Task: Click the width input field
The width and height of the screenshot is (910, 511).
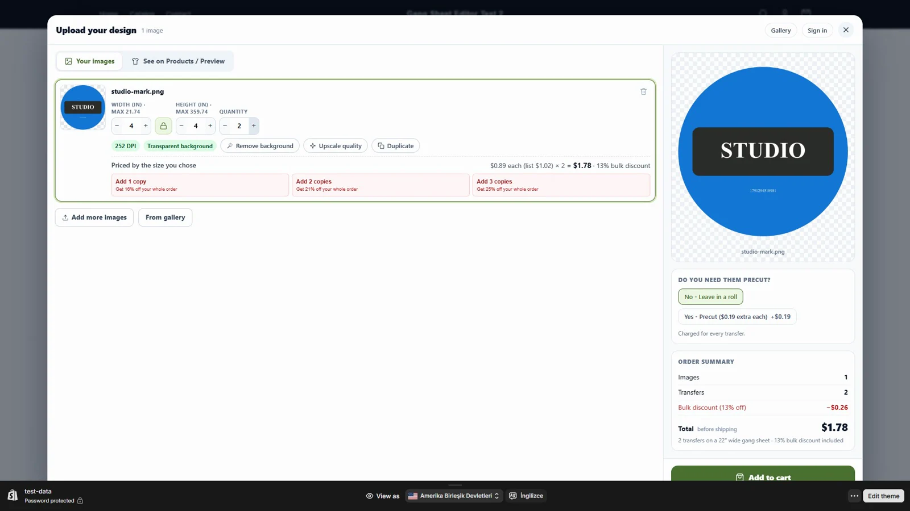Action: (131, 126)
